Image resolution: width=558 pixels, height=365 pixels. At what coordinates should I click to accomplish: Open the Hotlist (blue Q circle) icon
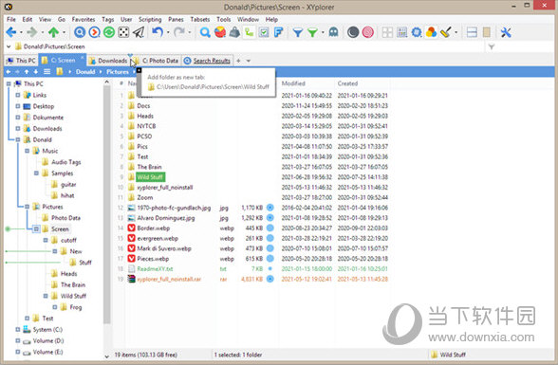tap(80, 32)
